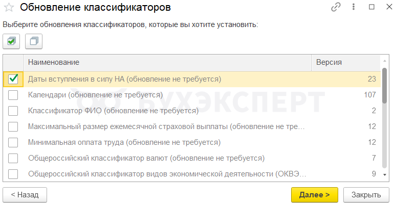Uncheck the Даты вступления в силу НА checkbox
The width and height of the screenshot is (395, 205).
pyautogui.click(x=13, y=79)
